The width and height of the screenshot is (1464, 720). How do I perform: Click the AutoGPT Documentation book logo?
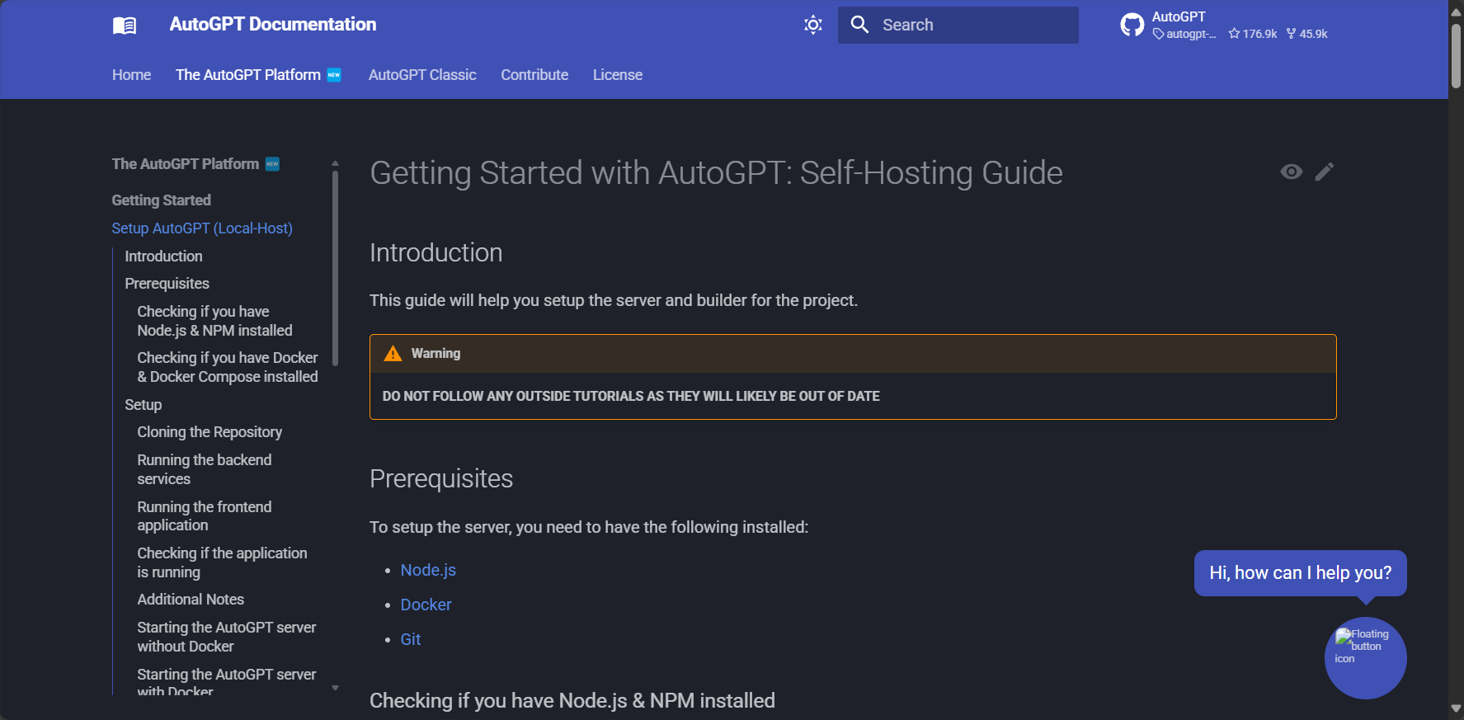(125, 26)
